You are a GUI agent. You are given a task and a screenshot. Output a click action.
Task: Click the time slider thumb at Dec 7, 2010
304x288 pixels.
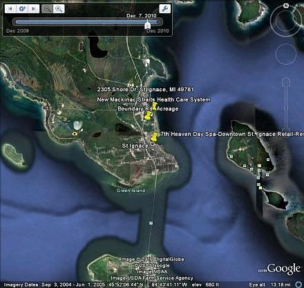(148, 24)
